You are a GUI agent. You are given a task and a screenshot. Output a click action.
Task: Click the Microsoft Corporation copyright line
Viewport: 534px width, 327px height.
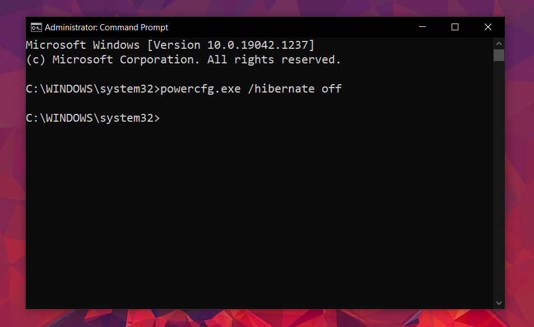183,59
